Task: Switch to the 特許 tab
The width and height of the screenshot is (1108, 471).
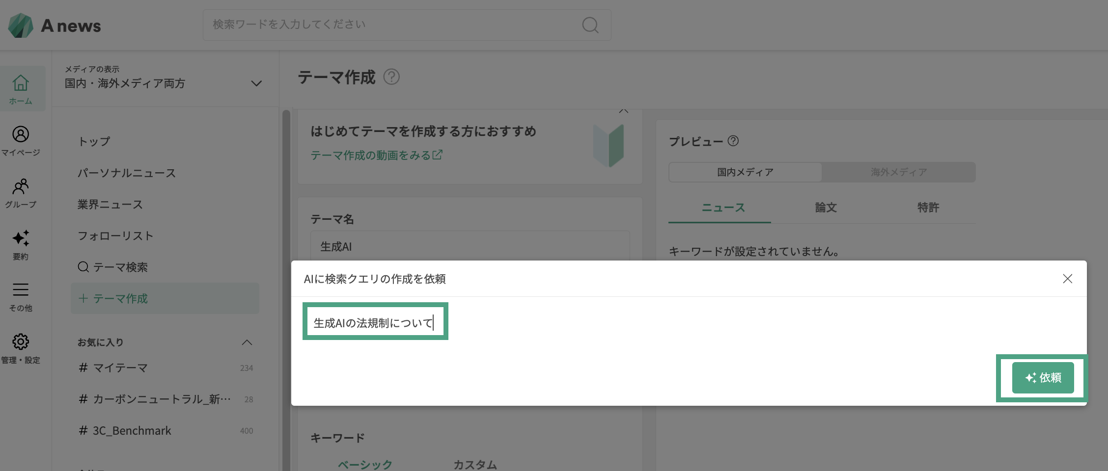Action: click(x=928, y=208)
